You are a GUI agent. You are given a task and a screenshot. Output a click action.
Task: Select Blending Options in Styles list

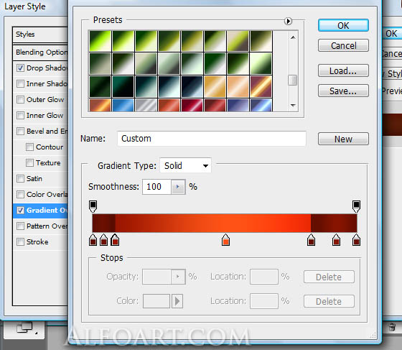tap(40, 52)
